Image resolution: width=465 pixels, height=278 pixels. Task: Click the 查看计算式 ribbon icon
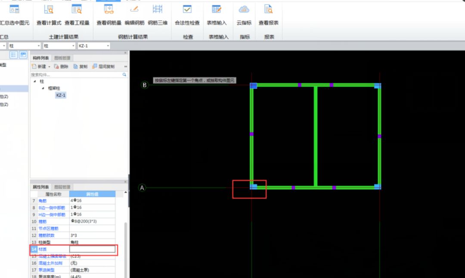(x=49, y=14)
